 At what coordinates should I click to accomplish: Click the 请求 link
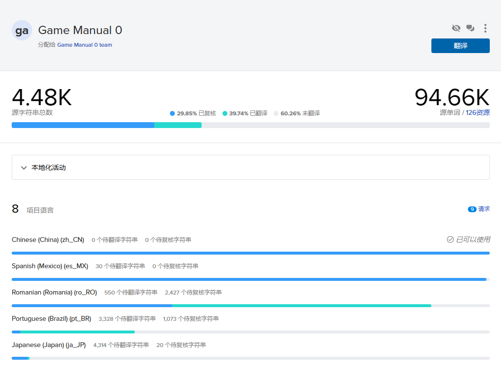(484, 209)
